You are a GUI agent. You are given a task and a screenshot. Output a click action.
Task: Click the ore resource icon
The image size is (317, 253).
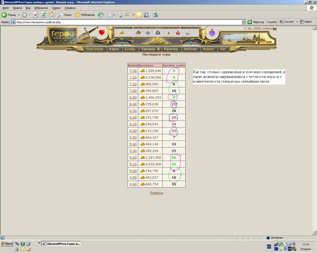(148, 32)
